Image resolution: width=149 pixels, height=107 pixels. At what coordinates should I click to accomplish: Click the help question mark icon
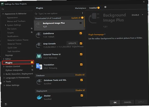coord(6,104)
